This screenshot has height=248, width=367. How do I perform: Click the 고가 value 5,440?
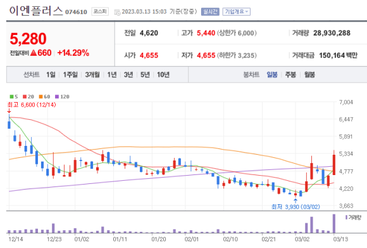[x=206, y=33]
